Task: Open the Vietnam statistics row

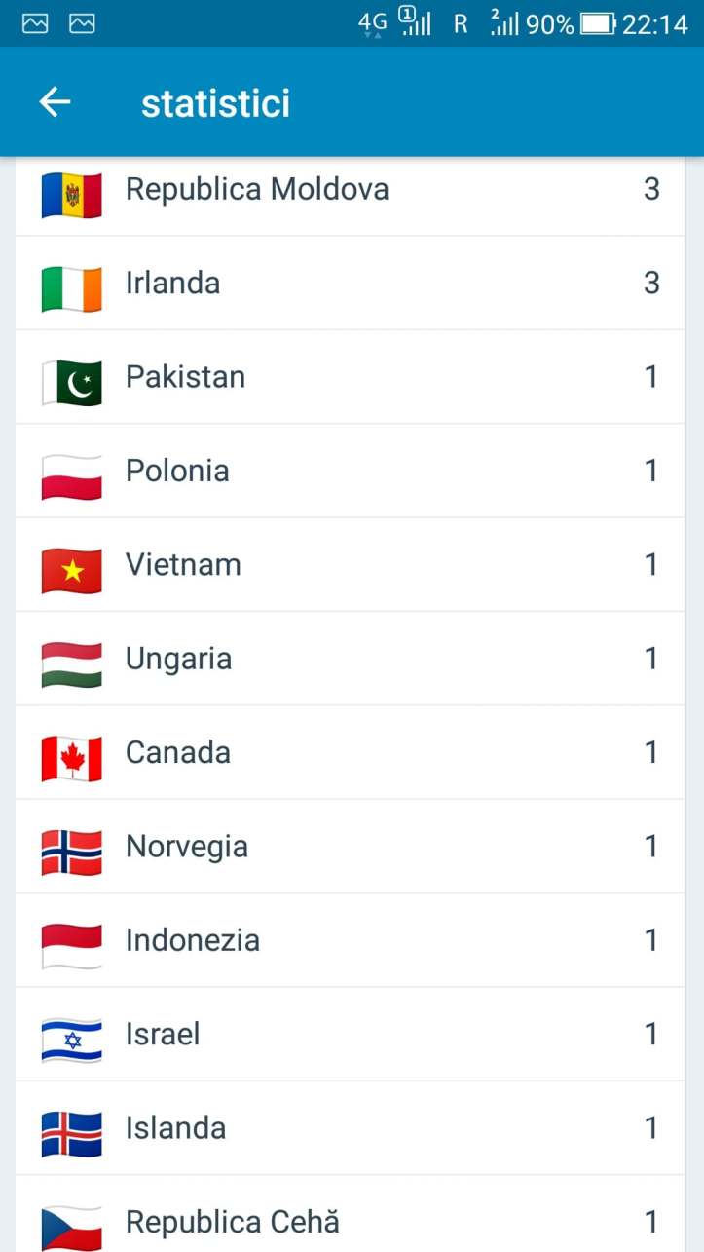Action: 351,565
